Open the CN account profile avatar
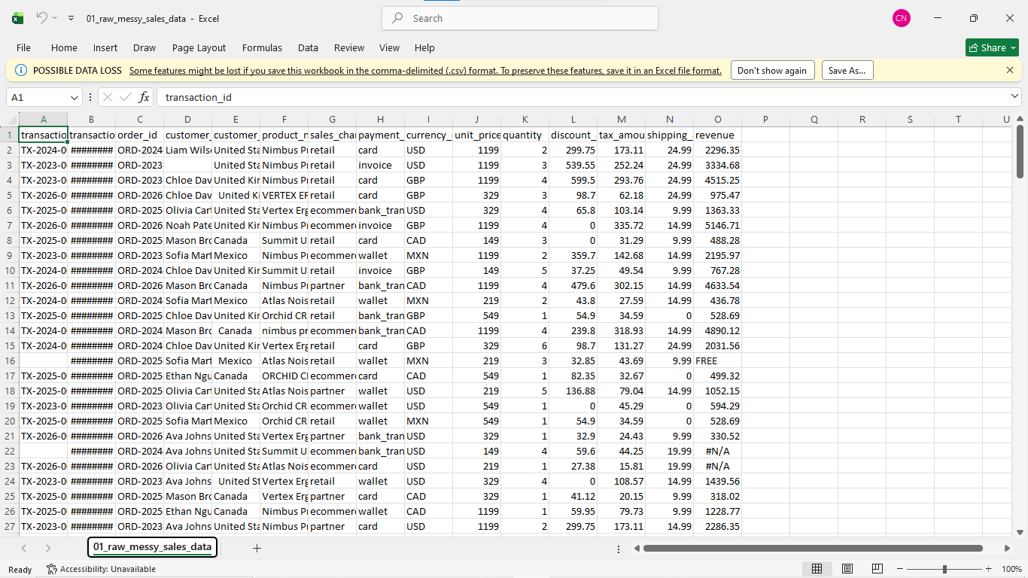The image size is (1028, 578). pos(901,18)
